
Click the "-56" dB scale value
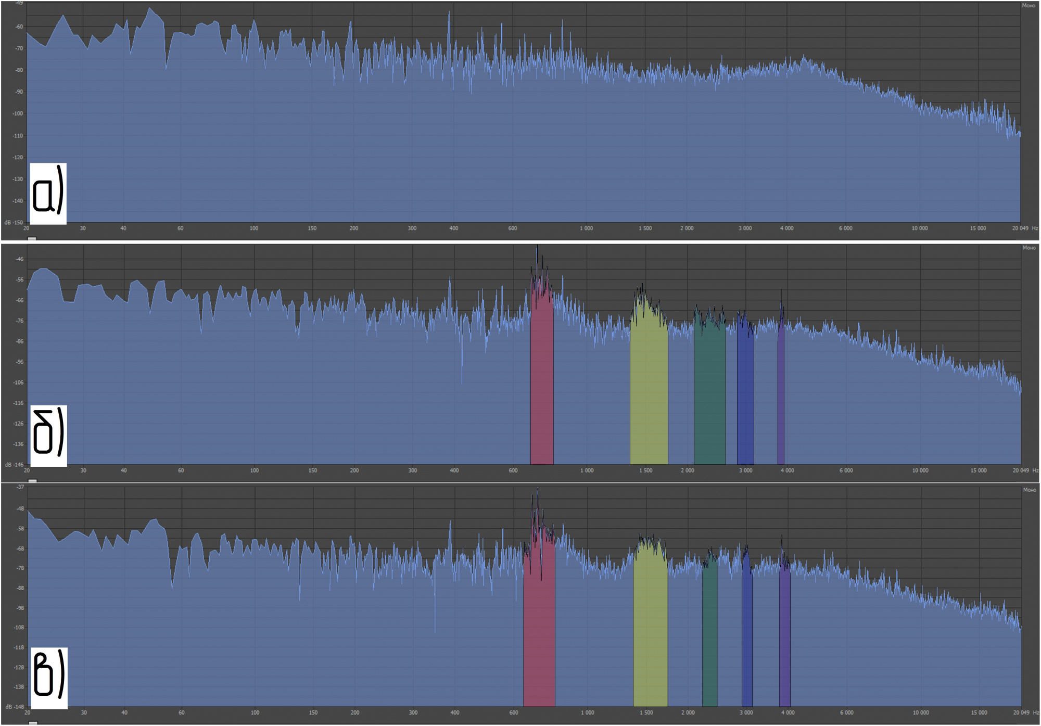pos(19,279)
